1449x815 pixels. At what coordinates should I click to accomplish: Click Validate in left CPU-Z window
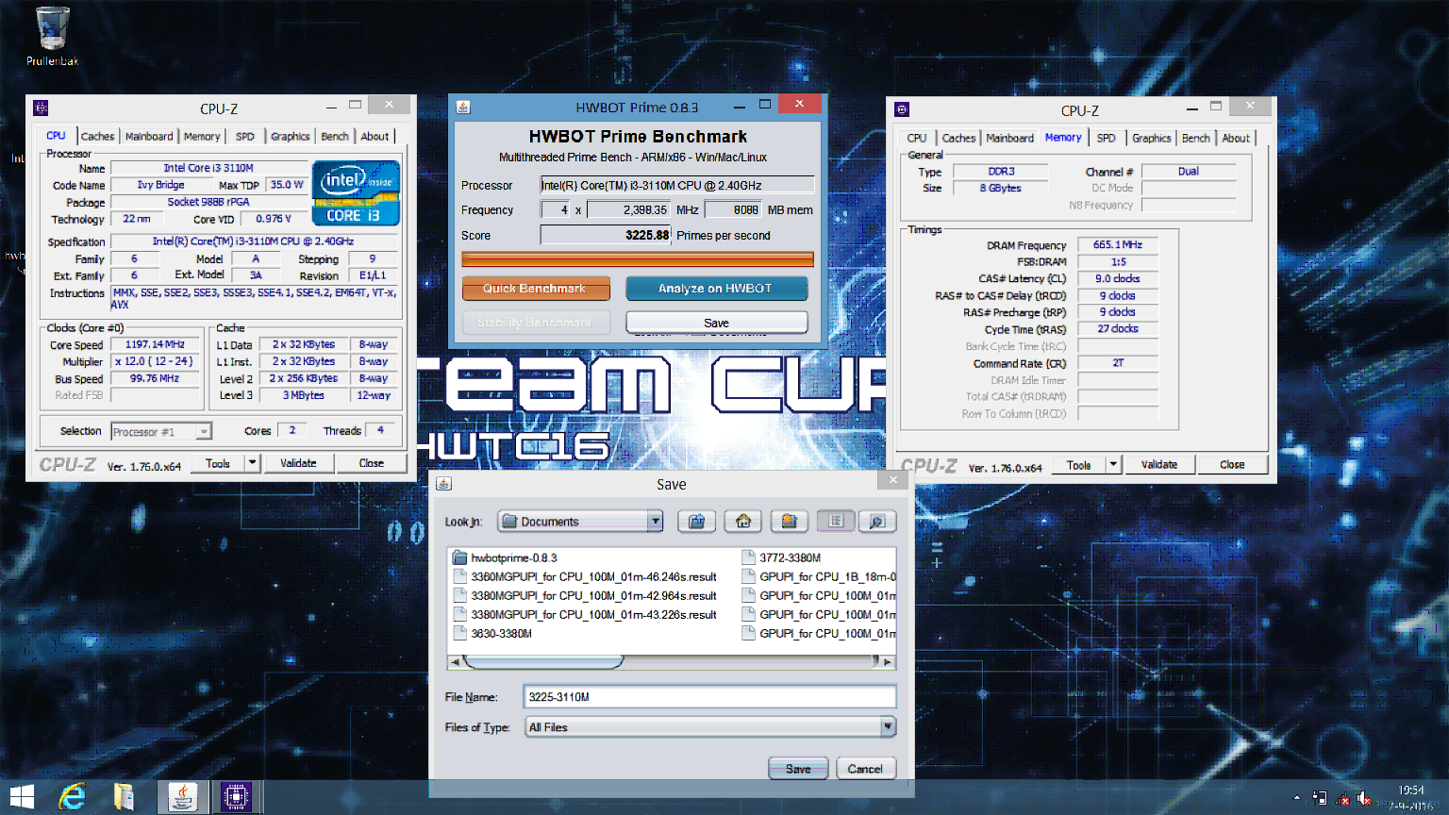point(298,462)
